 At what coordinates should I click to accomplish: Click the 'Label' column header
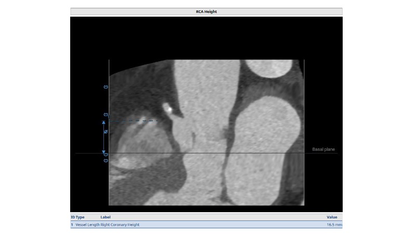click(105, 217)
